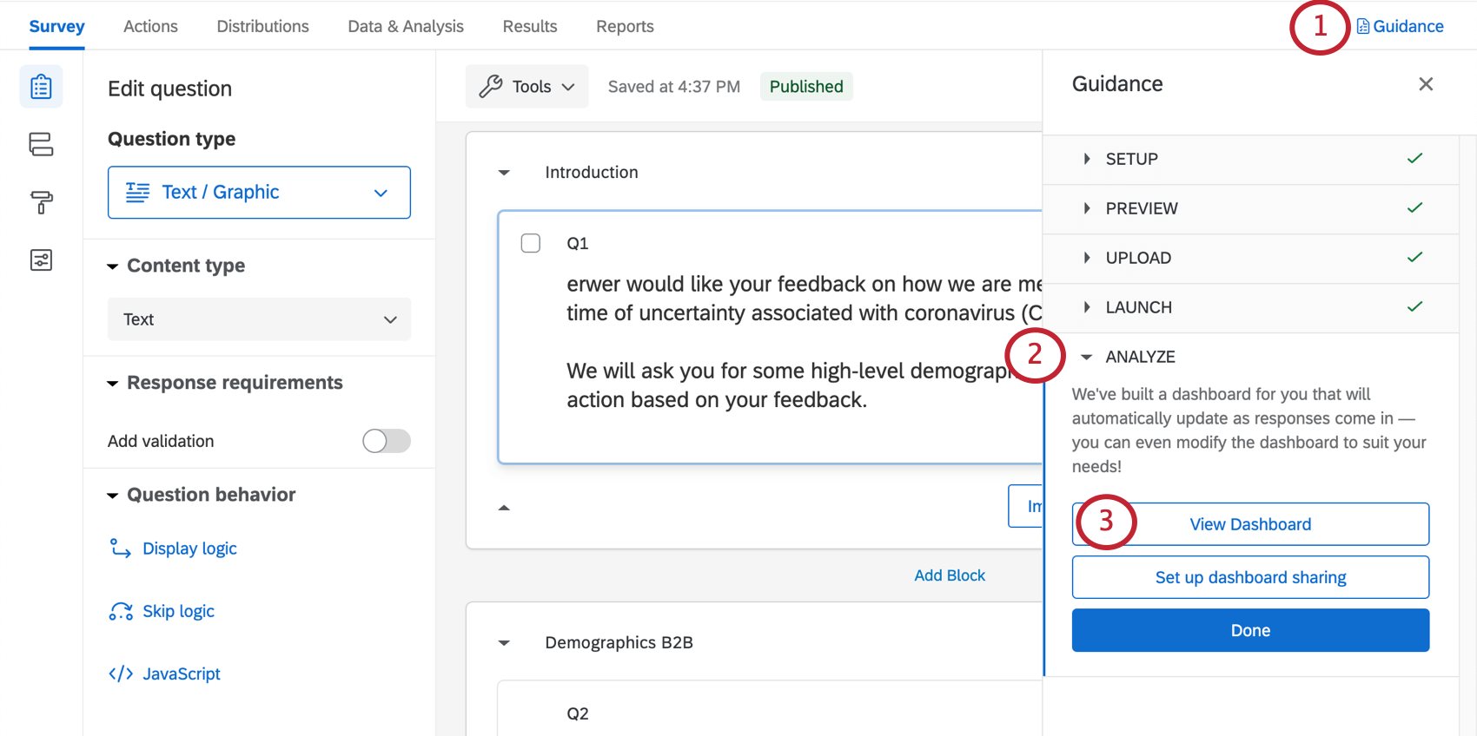Check the Q1 question checkbox

pos(531,243)
